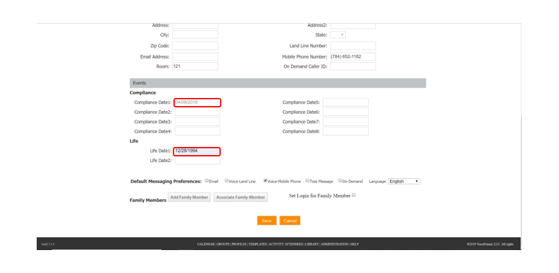Check Set Login for Family Member
This screenshot has height=273, width=559.
tap(354, 195)
